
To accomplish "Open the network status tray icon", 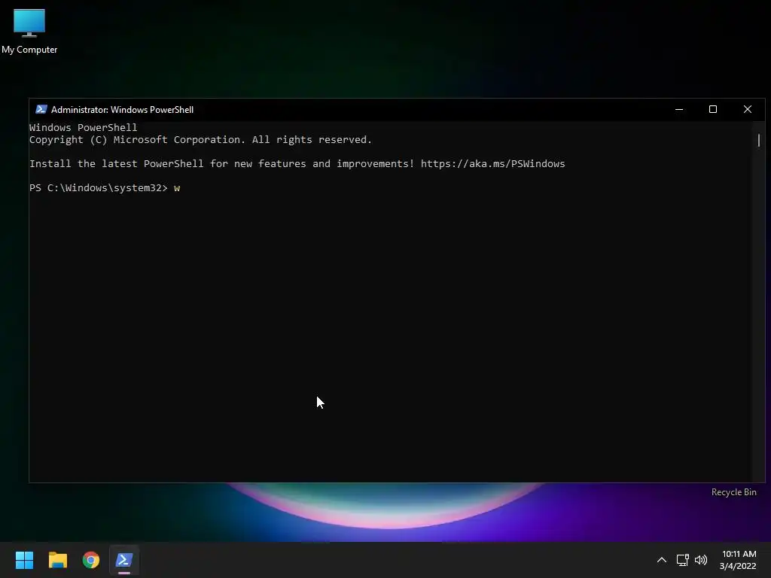I will pos(682,560).
